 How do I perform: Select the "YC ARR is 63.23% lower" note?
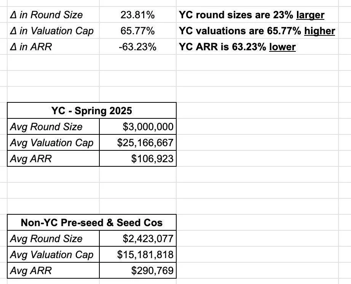(237, 47)
